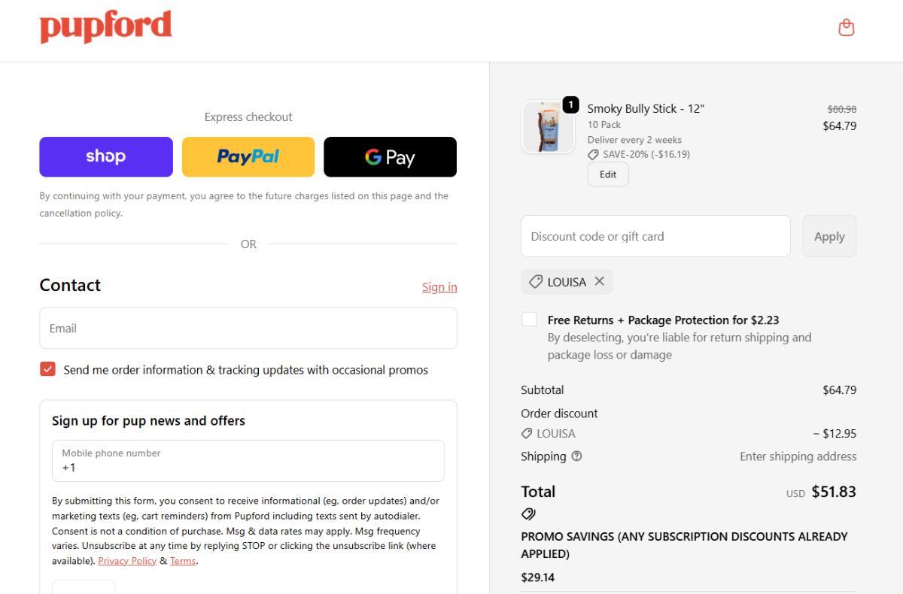Click the Discount code or gift card field
The width and height of the screenshot is (903, 594).
click(x=655, y=236)
